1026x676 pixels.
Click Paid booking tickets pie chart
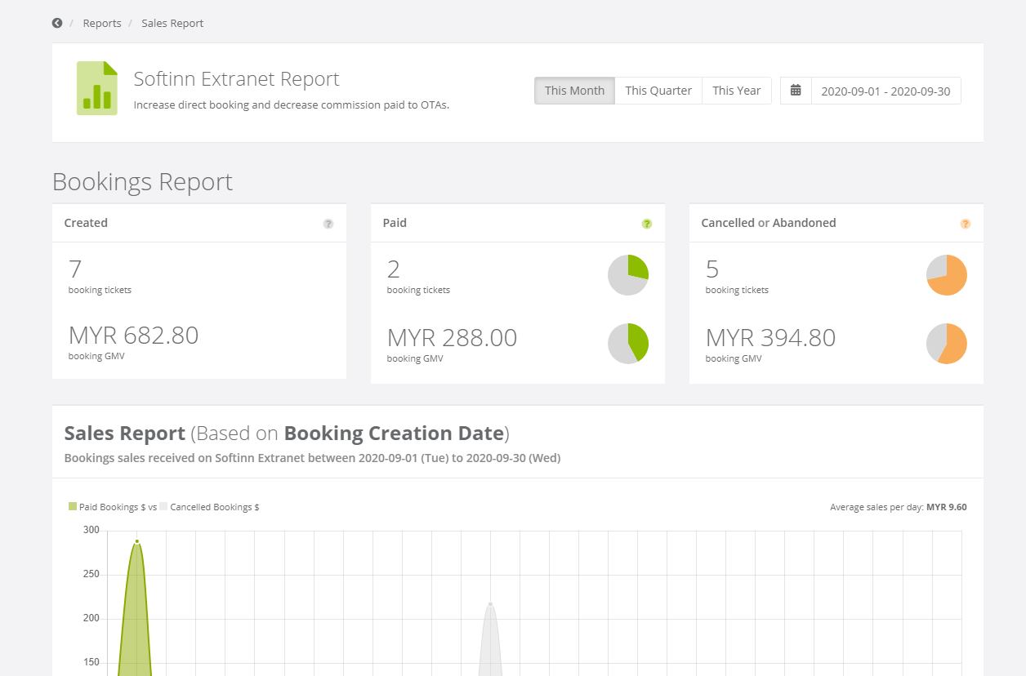(628, 275)
